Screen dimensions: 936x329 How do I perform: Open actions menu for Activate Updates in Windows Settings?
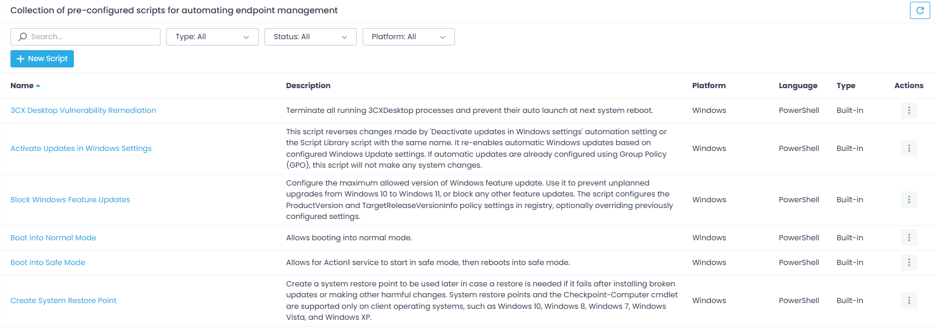[x=909, y=149]
